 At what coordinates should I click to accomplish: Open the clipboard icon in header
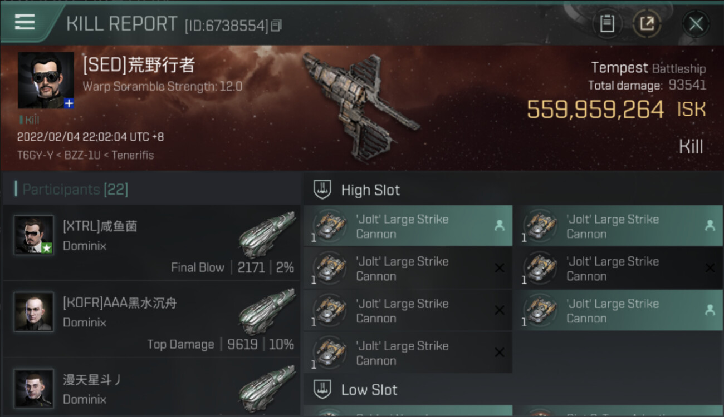(x=607, y=24)
